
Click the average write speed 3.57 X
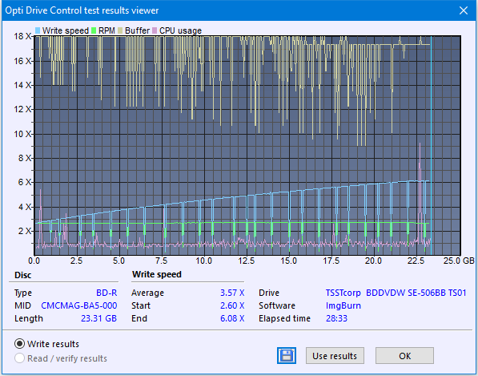coord(232,293)
